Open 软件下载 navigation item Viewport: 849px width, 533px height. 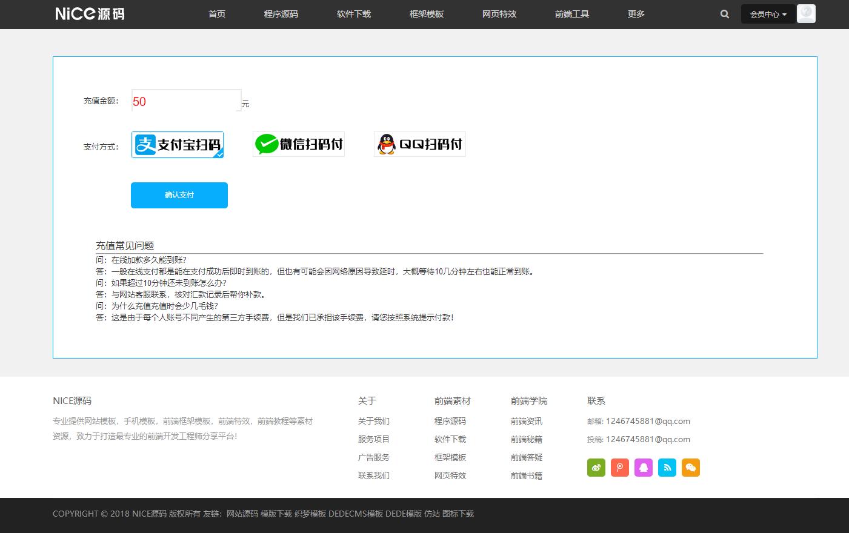(x=354, y=14)
